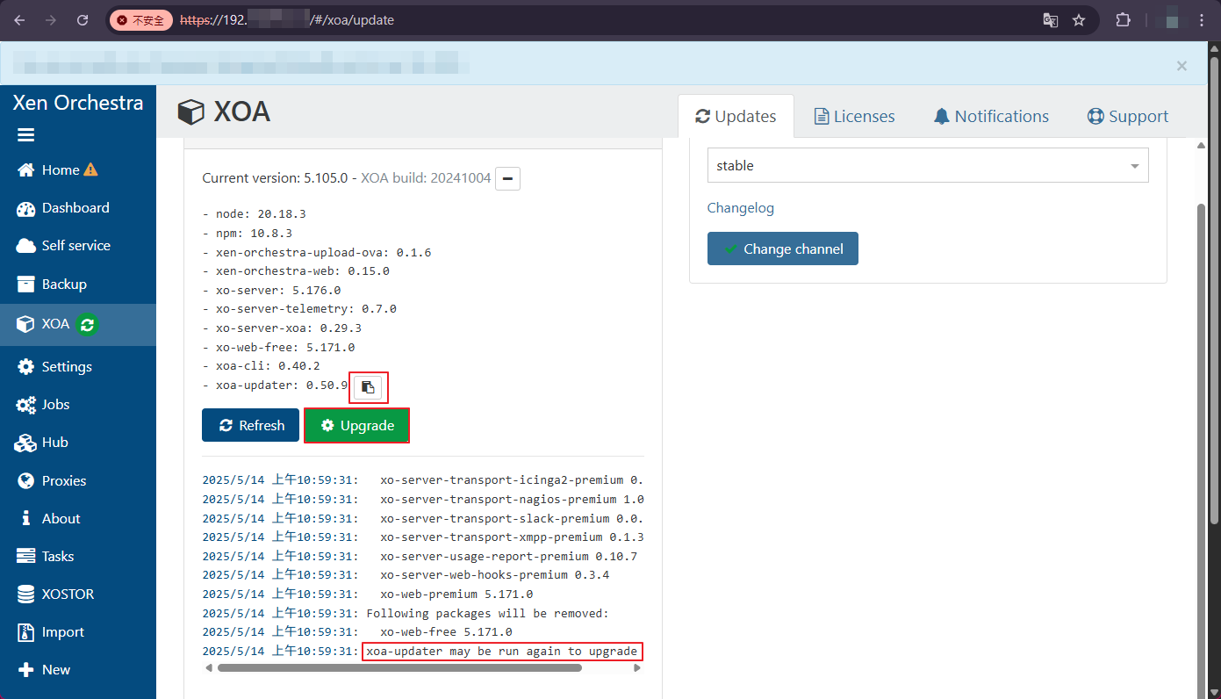Viewport: 1221px width, 699px height.
Task: Open the XOSTOR section
Action: [56, 595]
